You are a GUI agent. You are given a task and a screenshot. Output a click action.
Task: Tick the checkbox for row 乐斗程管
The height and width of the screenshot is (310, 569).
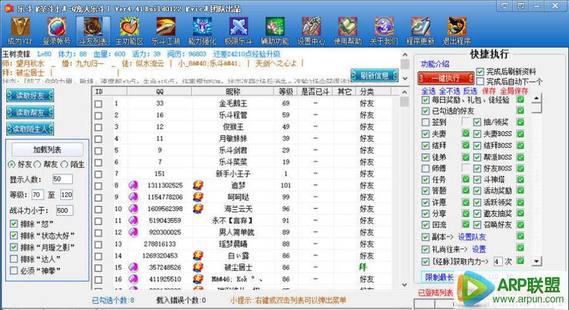point(98,116)
